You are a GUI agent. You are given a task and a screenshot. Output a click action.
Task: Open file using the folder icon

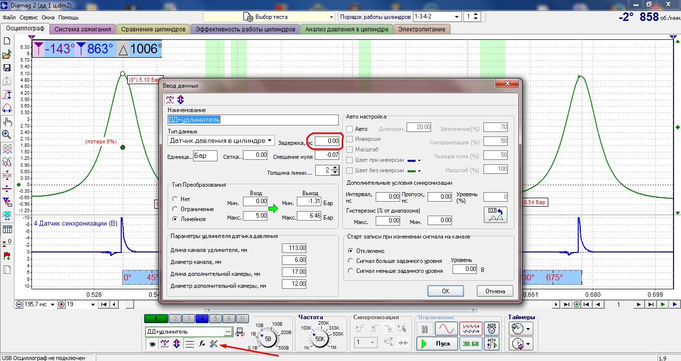coord(7,55)
